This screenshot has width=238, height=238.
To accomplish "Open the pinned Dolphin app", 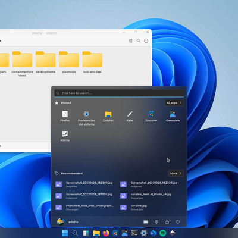I will tap(108, 116).
